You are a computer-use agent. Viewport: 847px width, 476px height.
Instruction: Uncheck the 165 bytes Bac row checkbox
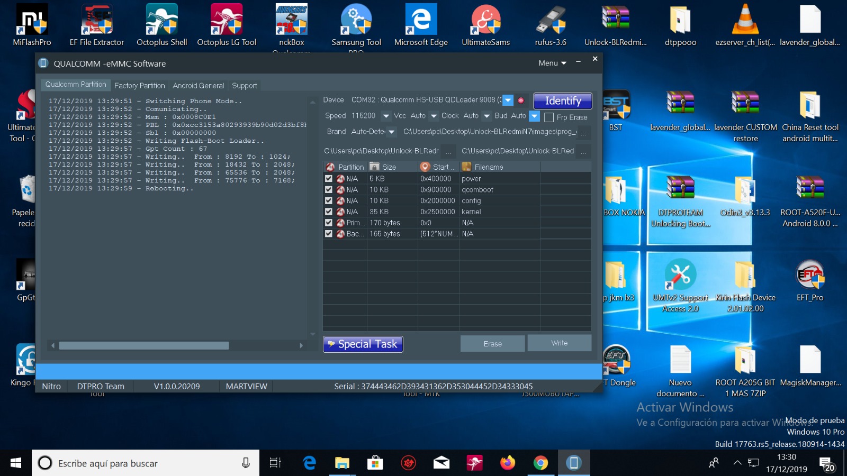pos(329,233)
